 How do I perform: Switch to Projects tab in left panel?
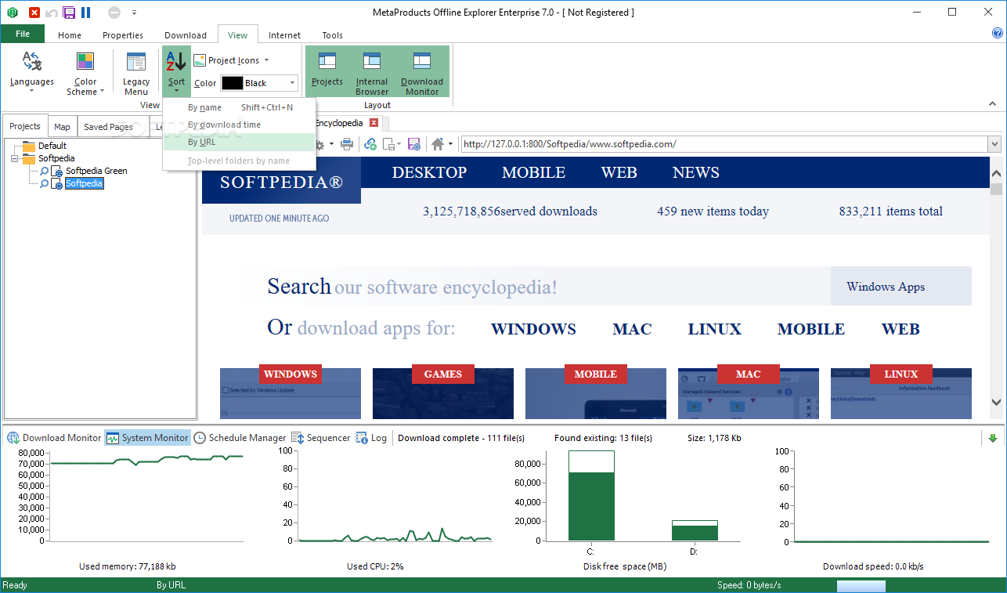pos(25,126)
